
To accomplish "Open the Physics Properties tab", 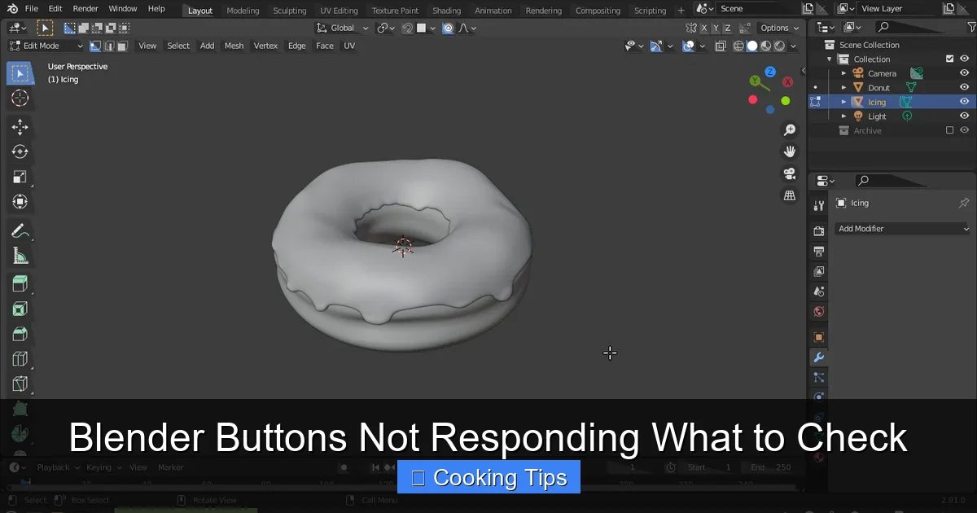I will tap(818, 397).
